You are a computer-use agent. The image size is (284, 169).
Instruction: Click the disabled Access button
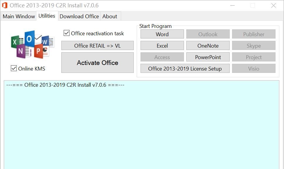point(162,57)
